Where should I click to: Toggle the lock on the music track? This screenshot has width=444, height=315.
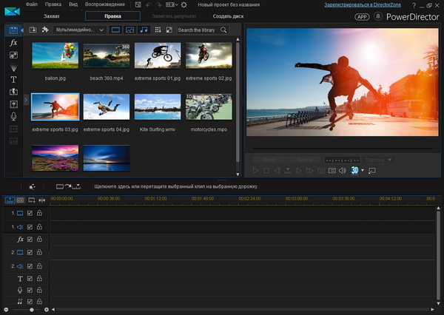[39, 302]
